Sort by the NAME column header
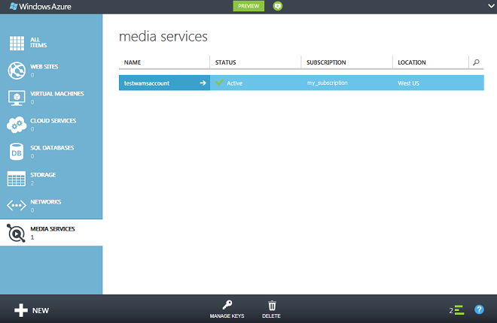The image size is (497, 323). tap(133, 62)
